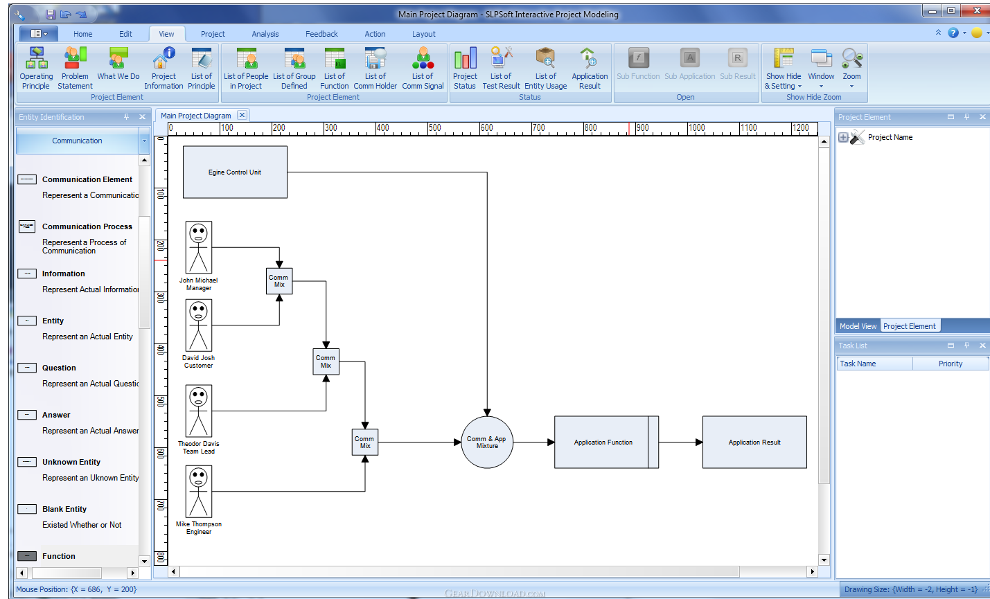Open the Project Information icon
990x599 pixels.
[163, 69]
